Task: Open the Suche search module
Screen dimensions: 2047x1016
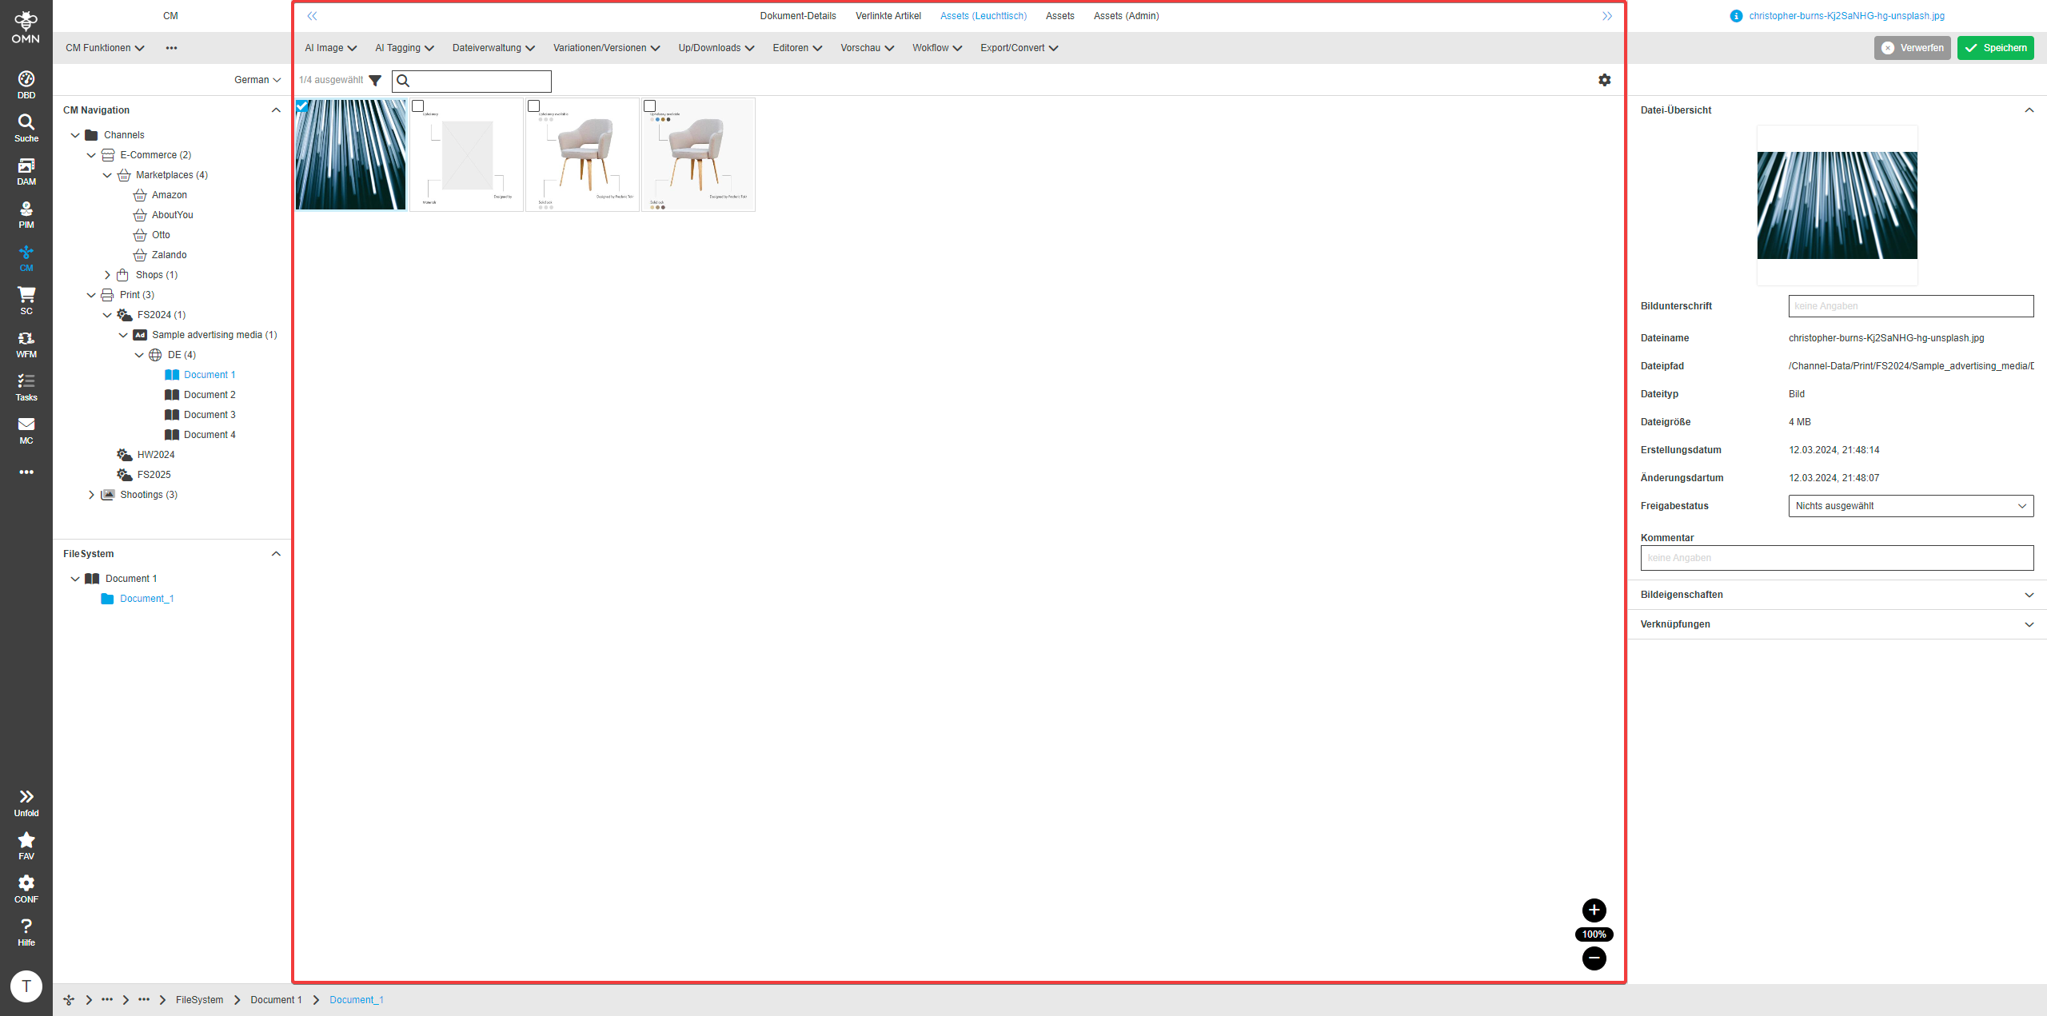Action: [x=26, y=127]
